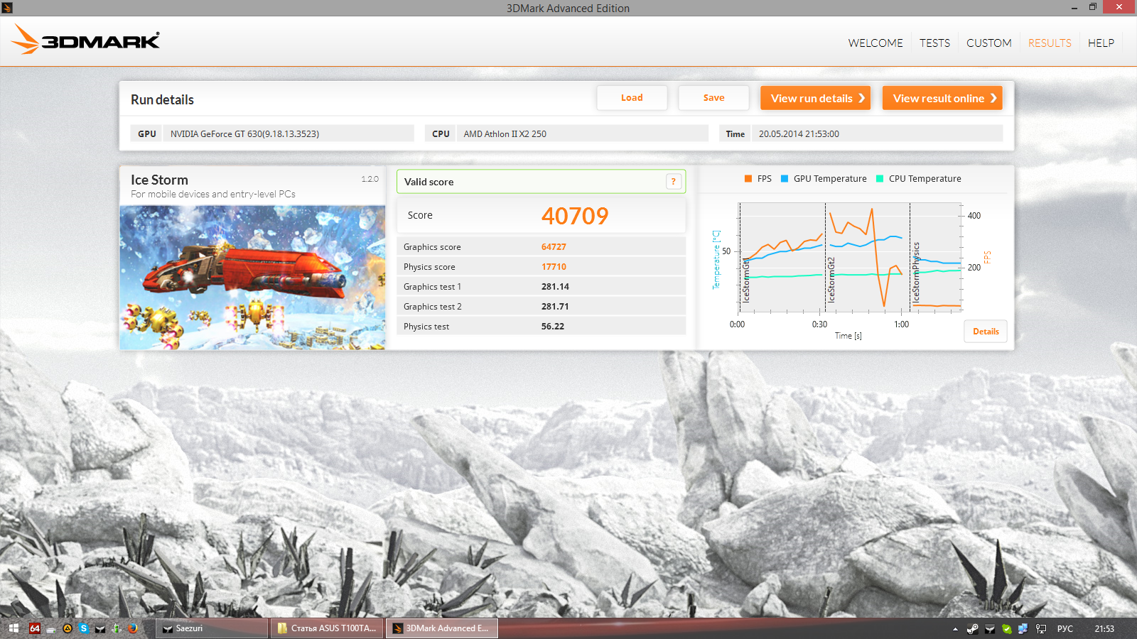Image resolution: width=1137 pixels, height=639 pixels.
Task: Click the Ice Storm version 1.2.0 label
Action: (370, 179)
